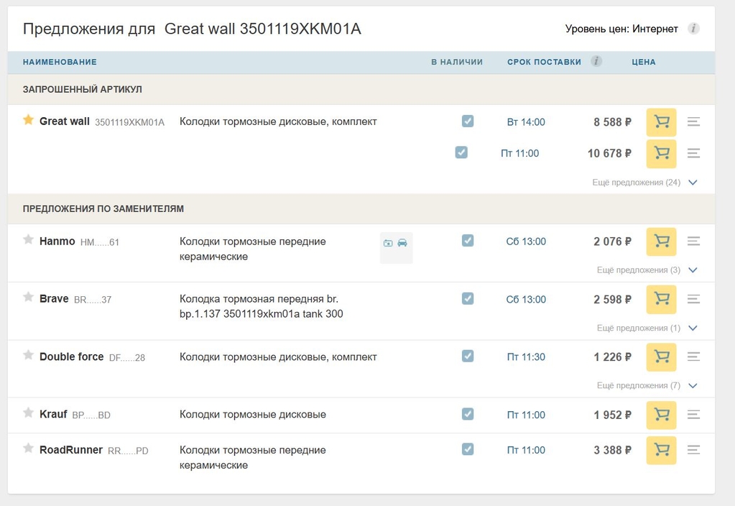Screen dimensions: 735x506
Task: Click article number 3501119XKM01A under Great wall
Action: (130, 122)
